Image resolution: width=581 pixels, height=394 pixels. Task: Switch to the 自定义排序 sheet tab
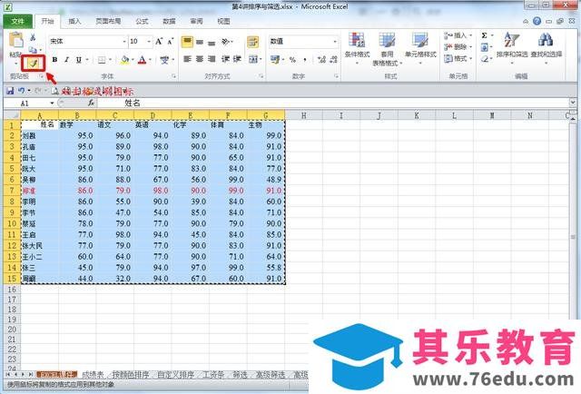click(175, 375)
